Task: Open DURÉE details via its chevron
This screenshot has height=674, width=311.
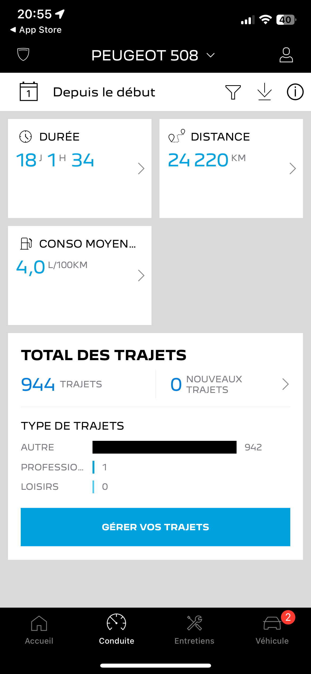Action: (141, 168)
